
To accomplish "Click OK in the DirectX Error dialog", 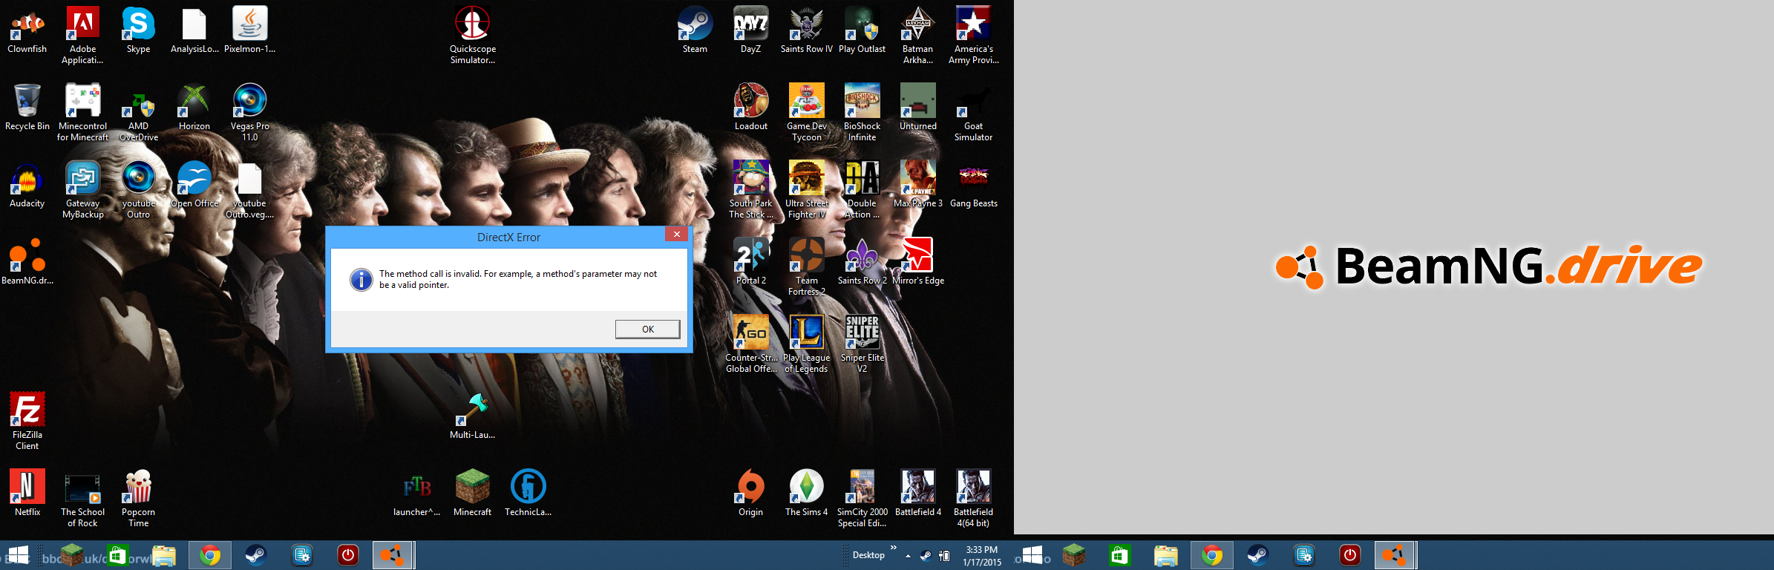I will 647,329.
